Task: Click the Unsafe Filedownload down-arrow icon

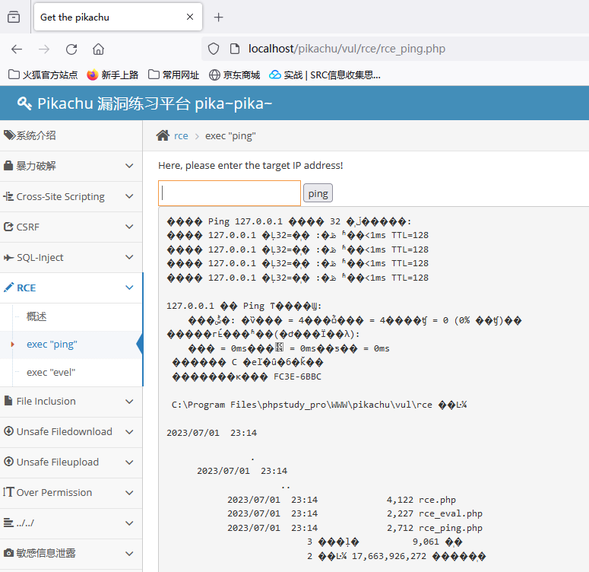Action: [x=8, y=431]
